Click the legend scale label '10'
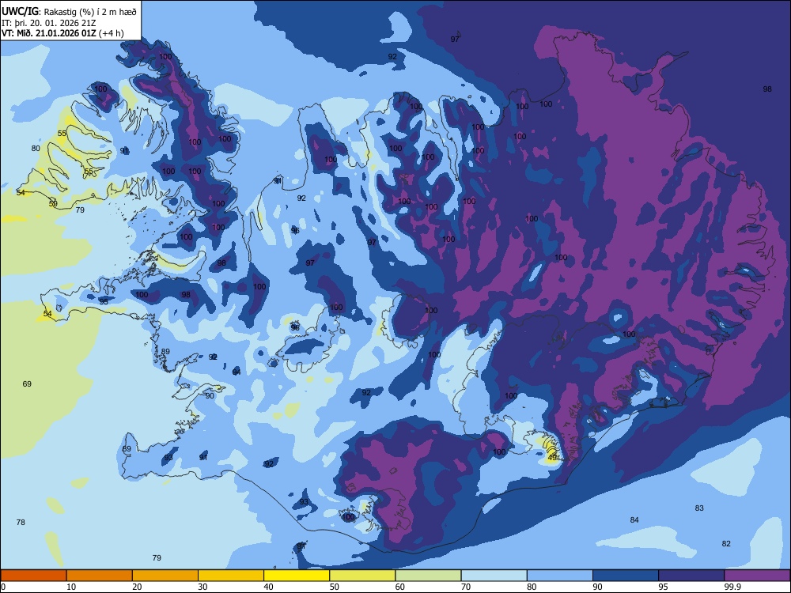This screenshot has width=791, height=593. click(x=71, y=587)
